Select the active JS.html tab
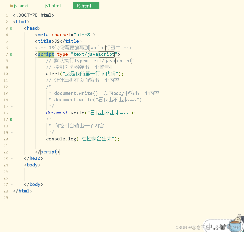This screenshot has height=232, width=244. pyautogui.click(x=86, y=6)
